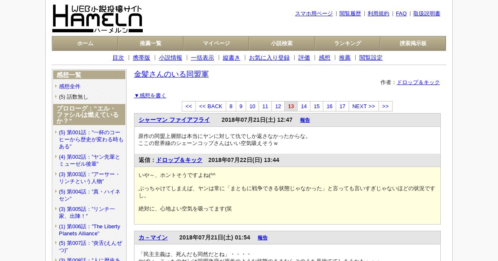Switch to 縦書き view
Viewport: 498px width, 261px height.
(232, 58)
